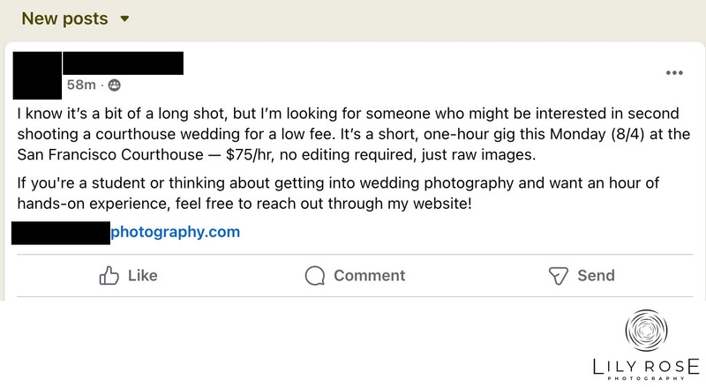Click the speech bubble Comment icon

(x=315, y=276)
